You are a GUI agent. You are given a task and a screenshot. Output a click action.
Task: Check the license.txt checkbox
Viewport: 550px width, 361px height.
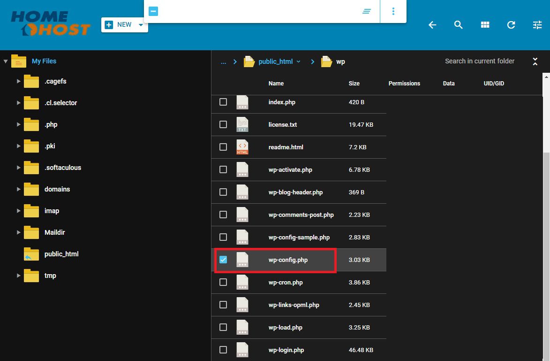223,124
